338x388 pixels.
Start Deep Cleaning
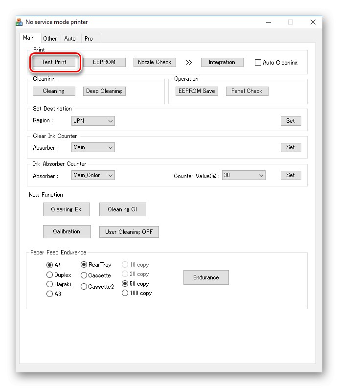click(x=104, y=91)
